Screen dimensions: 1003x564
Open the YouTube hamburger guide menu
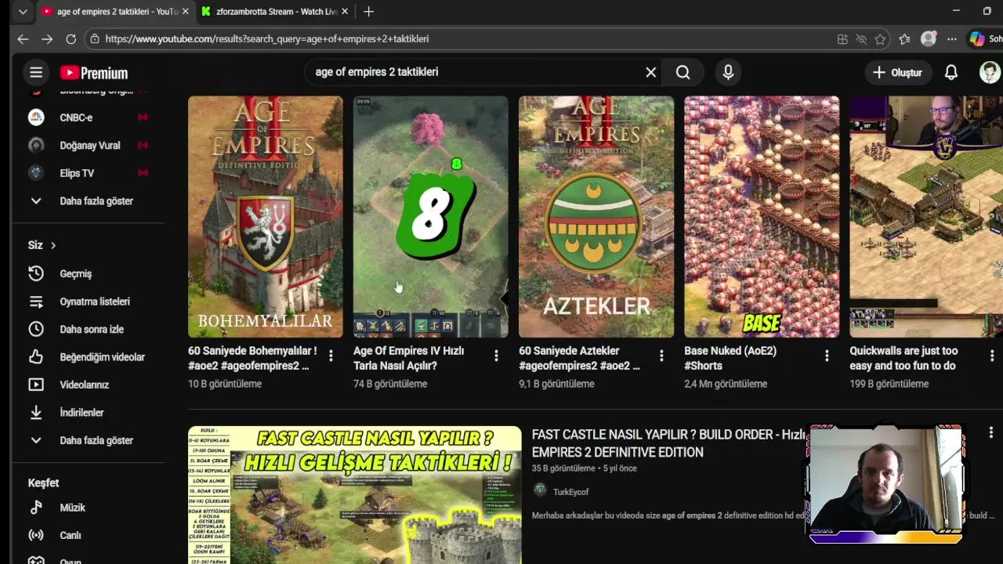[36, 73]
